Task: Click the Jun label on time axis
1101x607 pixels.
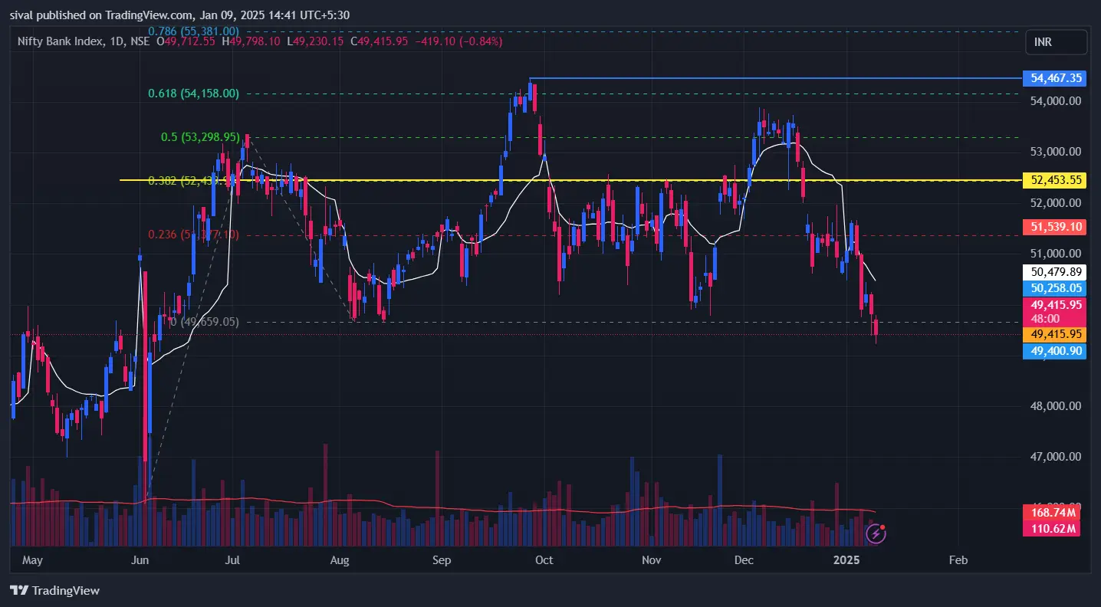Action: (x=140, y=560)
